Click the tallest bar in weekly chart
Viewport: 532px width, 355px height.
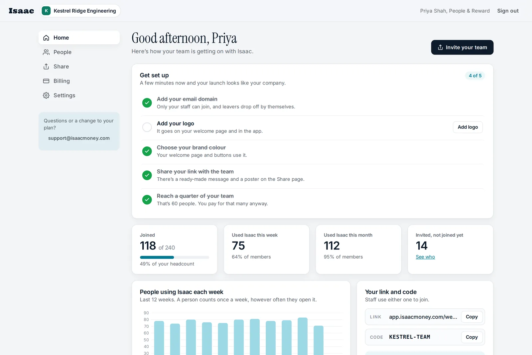coord(303,336)
